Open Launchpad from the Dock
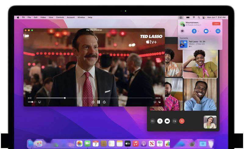 coord(39,144)
